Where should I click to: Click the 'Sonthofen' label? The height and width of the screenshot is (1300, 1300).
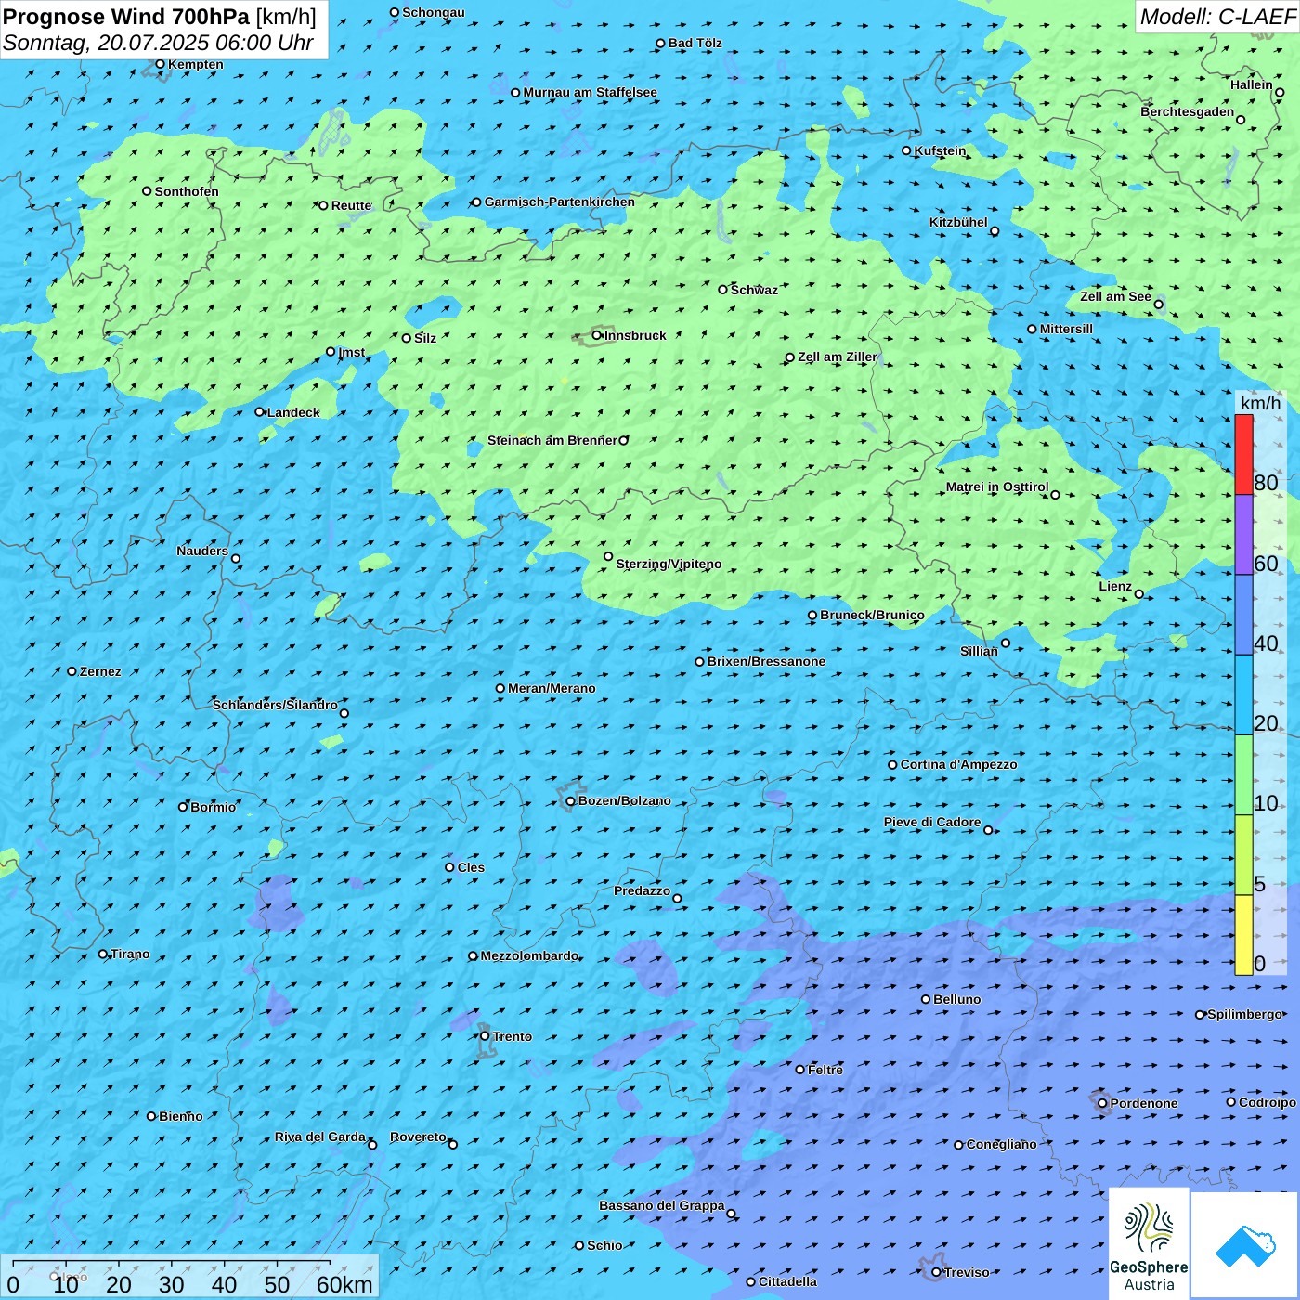187,191
